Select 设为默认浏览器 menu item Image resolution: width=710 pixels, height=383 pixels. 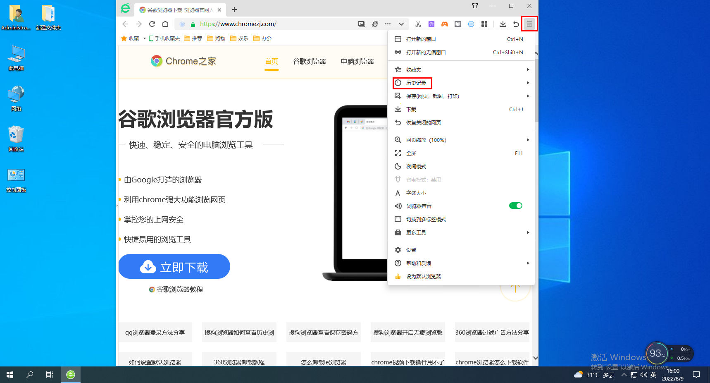(461, 276)
